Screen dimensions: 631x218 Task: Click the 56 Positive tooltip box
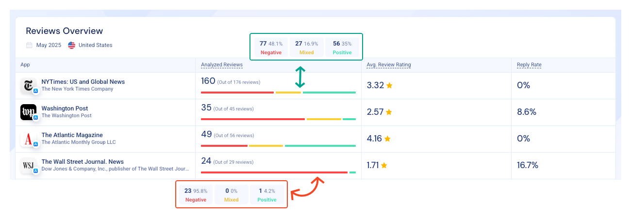(342, 47)
